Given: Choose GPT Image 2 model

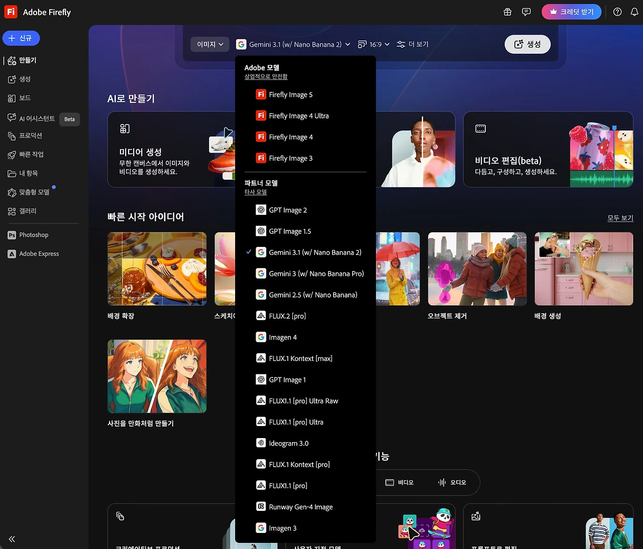Looking at the screenshot, I should point(305,210).
